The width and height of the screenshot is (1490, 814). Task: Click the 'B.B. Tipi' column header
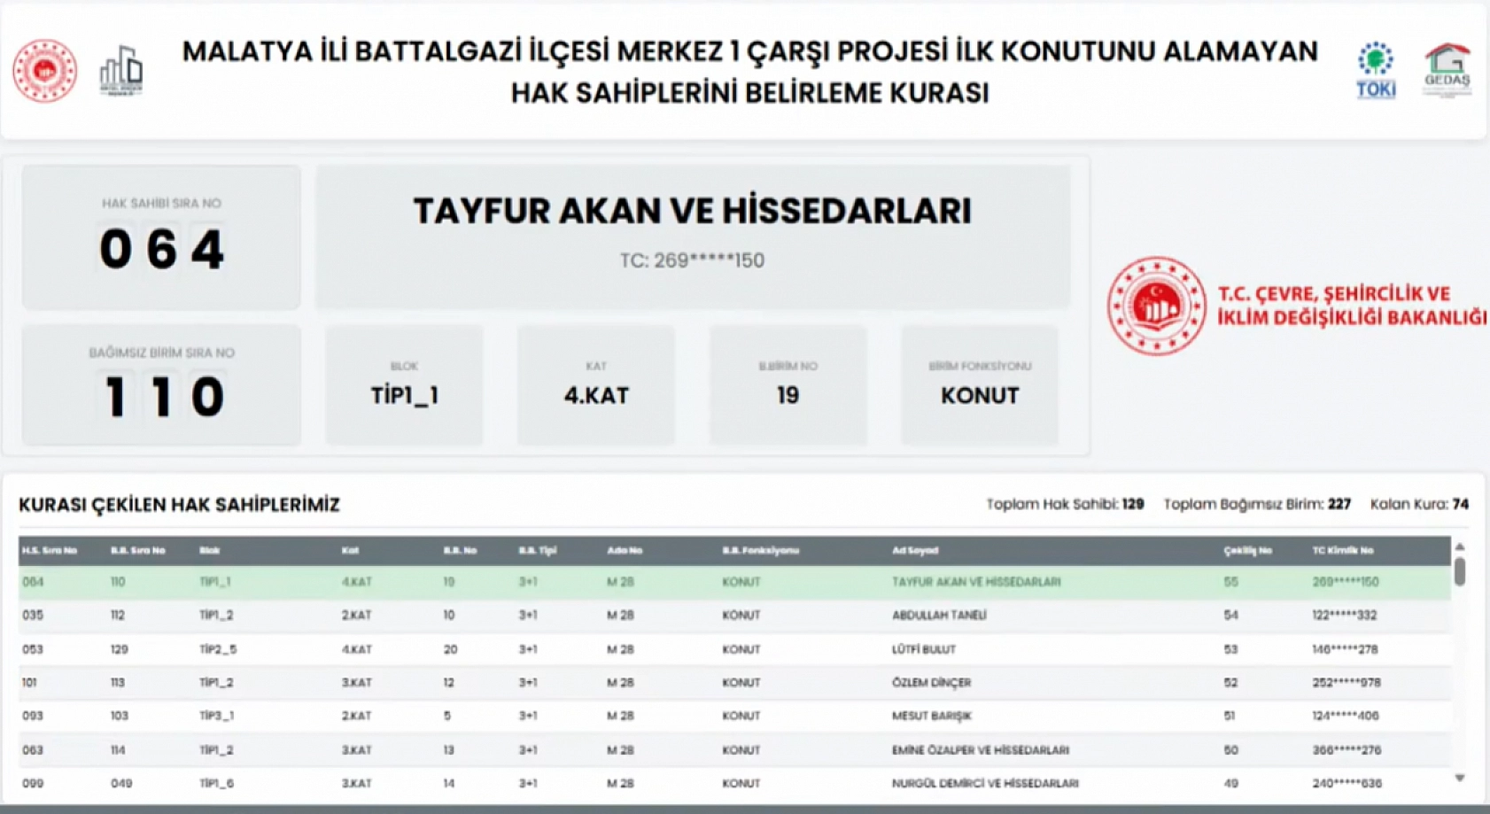(x=538, y=550)
